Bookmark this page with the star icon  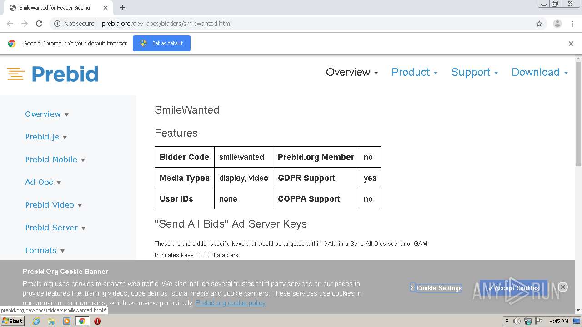[x=539, y=24]
